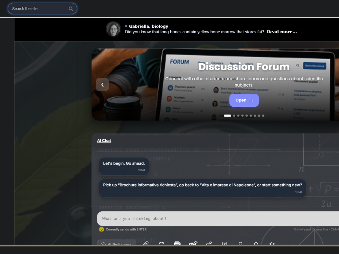Click the 'Gabriella, biology' name text
The height and width of the screenshot is (254, 339).
pyautogui.click(x=149, y=26)
